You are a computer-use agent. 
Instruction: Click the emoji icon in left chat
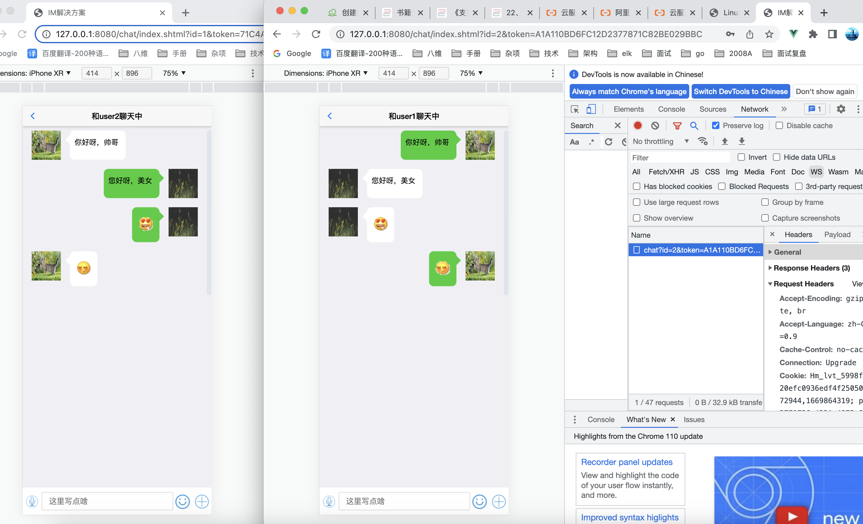click(183, 501)
